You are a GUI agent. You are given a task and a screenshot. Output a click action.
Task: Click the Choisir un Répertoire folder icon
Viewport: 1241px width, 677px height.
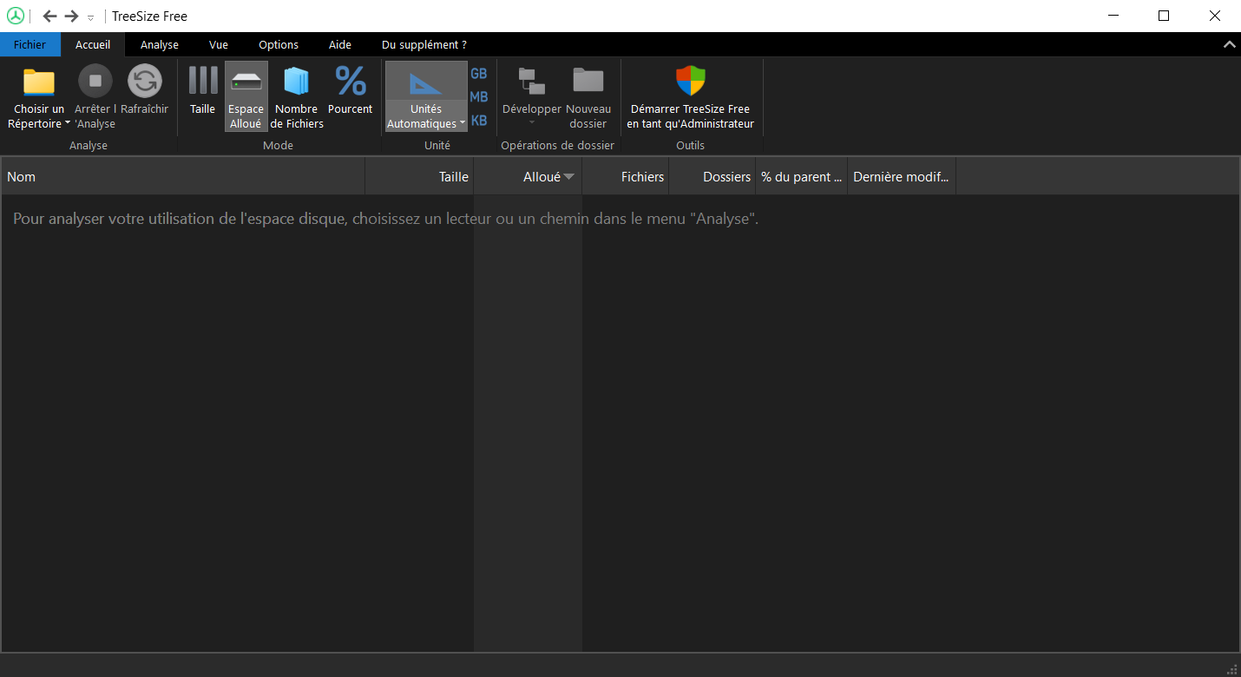pyautogui.click(x=39, y=82)
